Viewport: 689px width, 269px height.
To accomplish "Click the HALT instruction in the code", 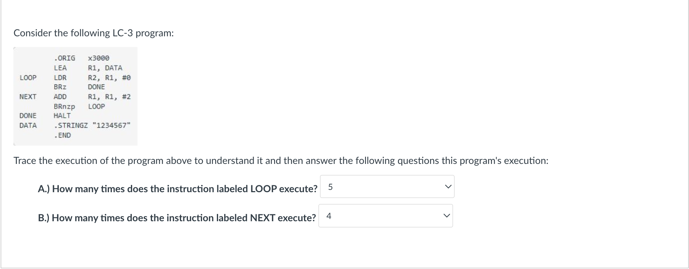I will coord(62,116).
